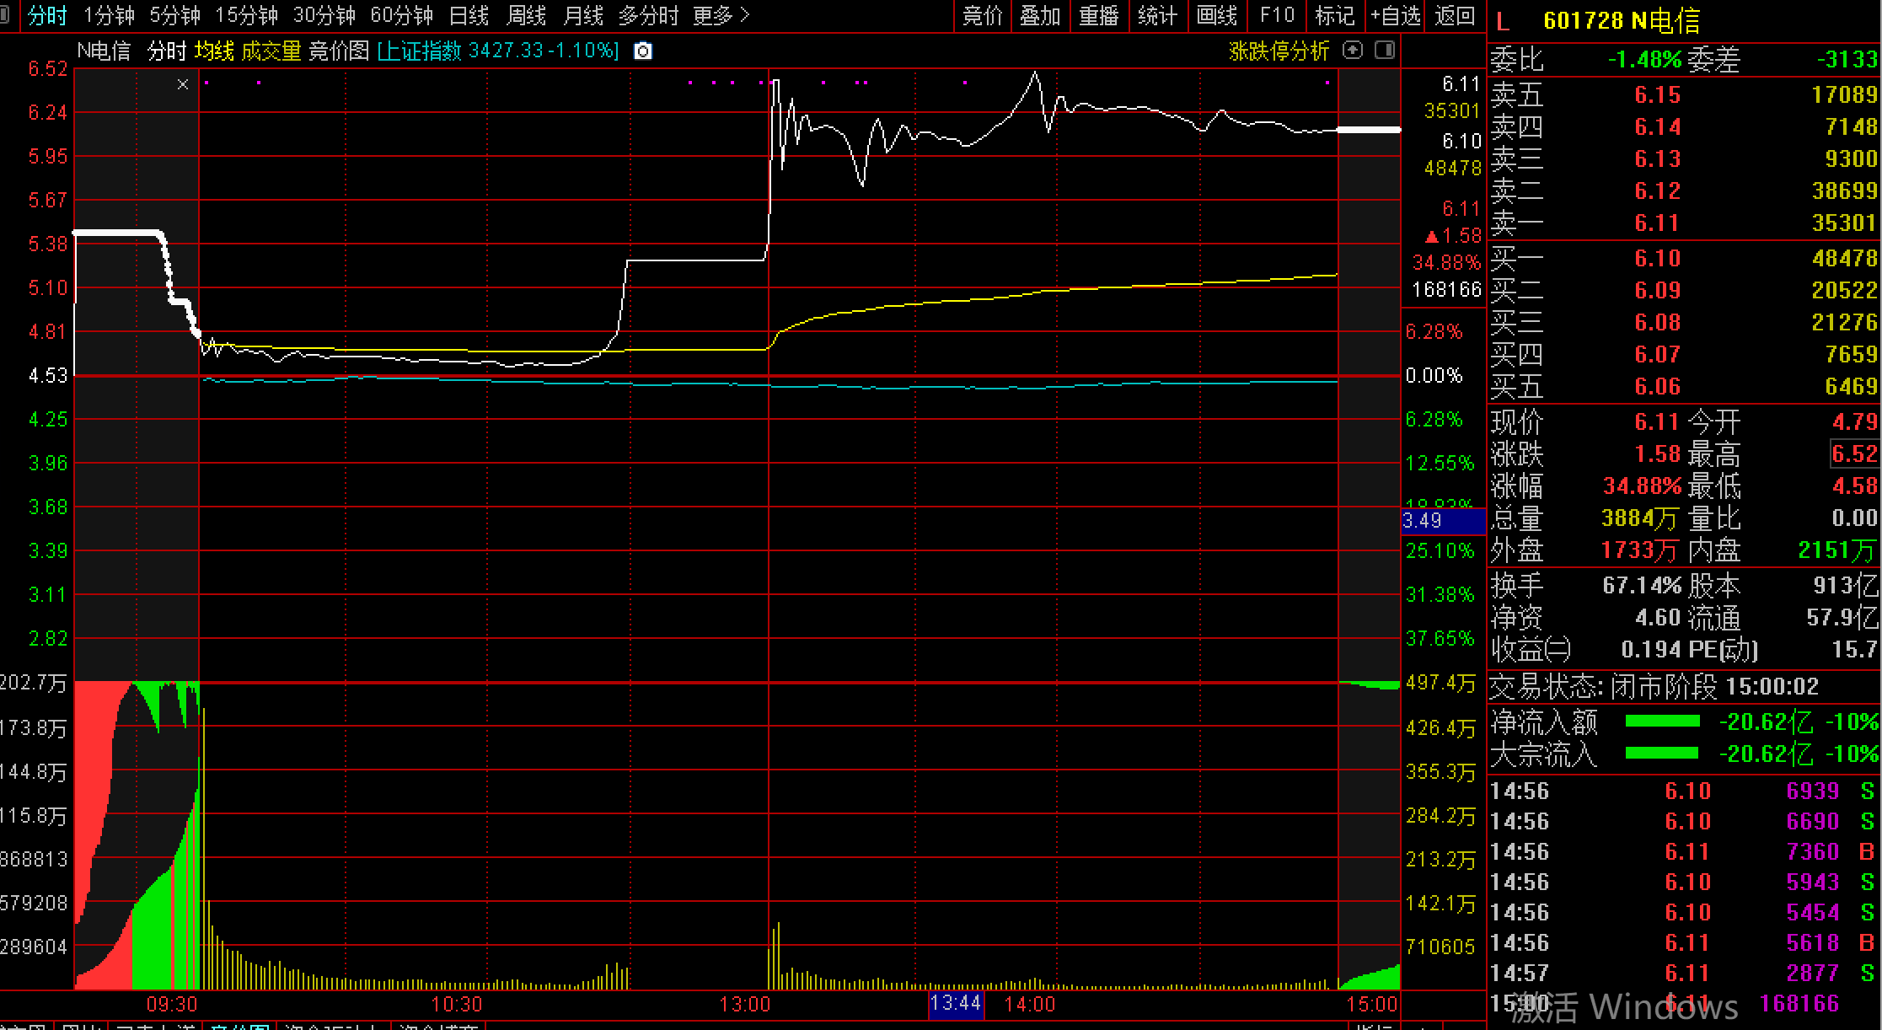This screenshot has height=1030, width=1882.
Task: Toggle the side panel icon near 涨跌停分析
Action: (x=1384, y=51)
